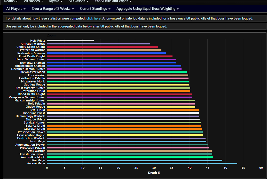Follow the 'click here' statistics link
Screen dimensions: 267x179
(x=93, y=18)
